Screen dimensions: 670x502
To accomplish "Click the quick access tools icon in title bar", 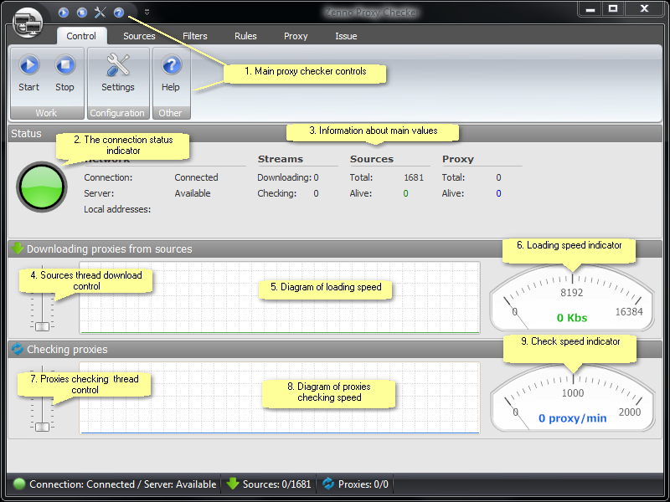I will (x=100, y=13).
